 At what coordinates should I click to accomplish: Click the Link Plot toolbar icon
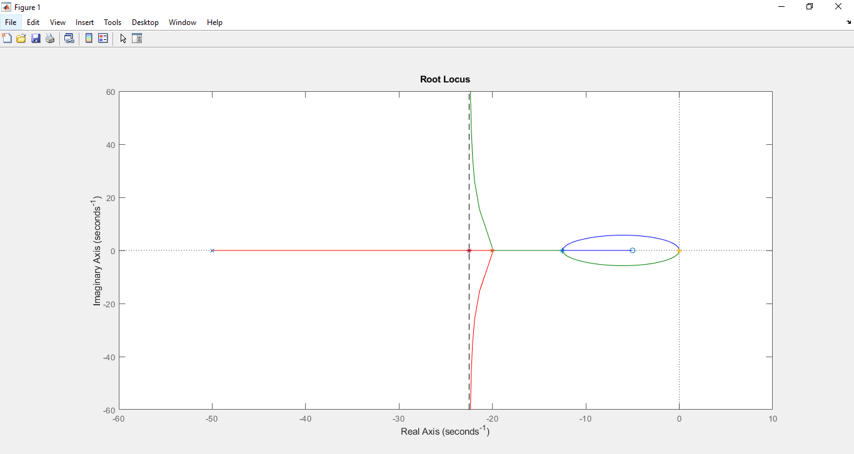(x=69, y=38)
